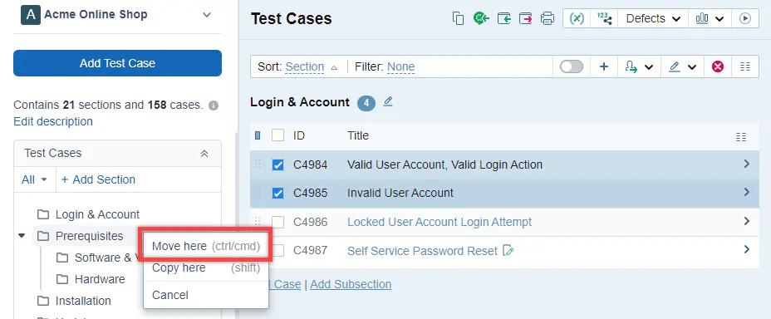The image size is (771, 319).
Task: Choose Cancel in the context menu
Action: click(170, 295)
